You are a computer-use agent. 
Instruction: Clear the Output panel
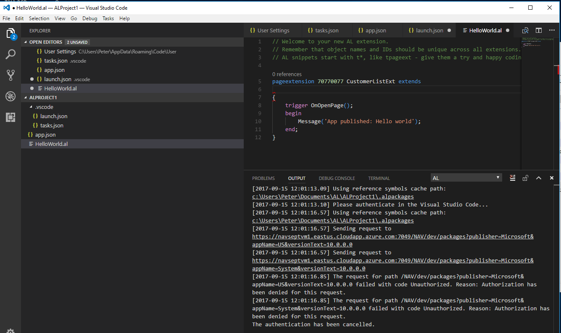512,177
